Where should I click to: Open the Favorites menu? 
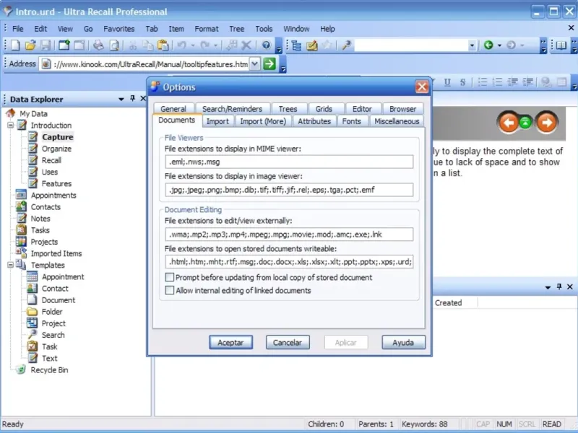(118, 29)
